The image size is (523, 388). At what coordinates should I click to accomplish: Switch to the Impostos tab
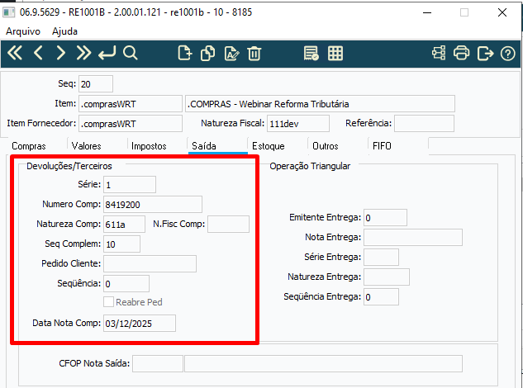(x=149, y=146)
